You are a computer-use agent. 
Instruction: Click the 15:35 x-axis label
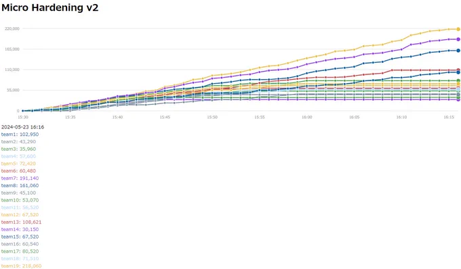coord(70,117)
